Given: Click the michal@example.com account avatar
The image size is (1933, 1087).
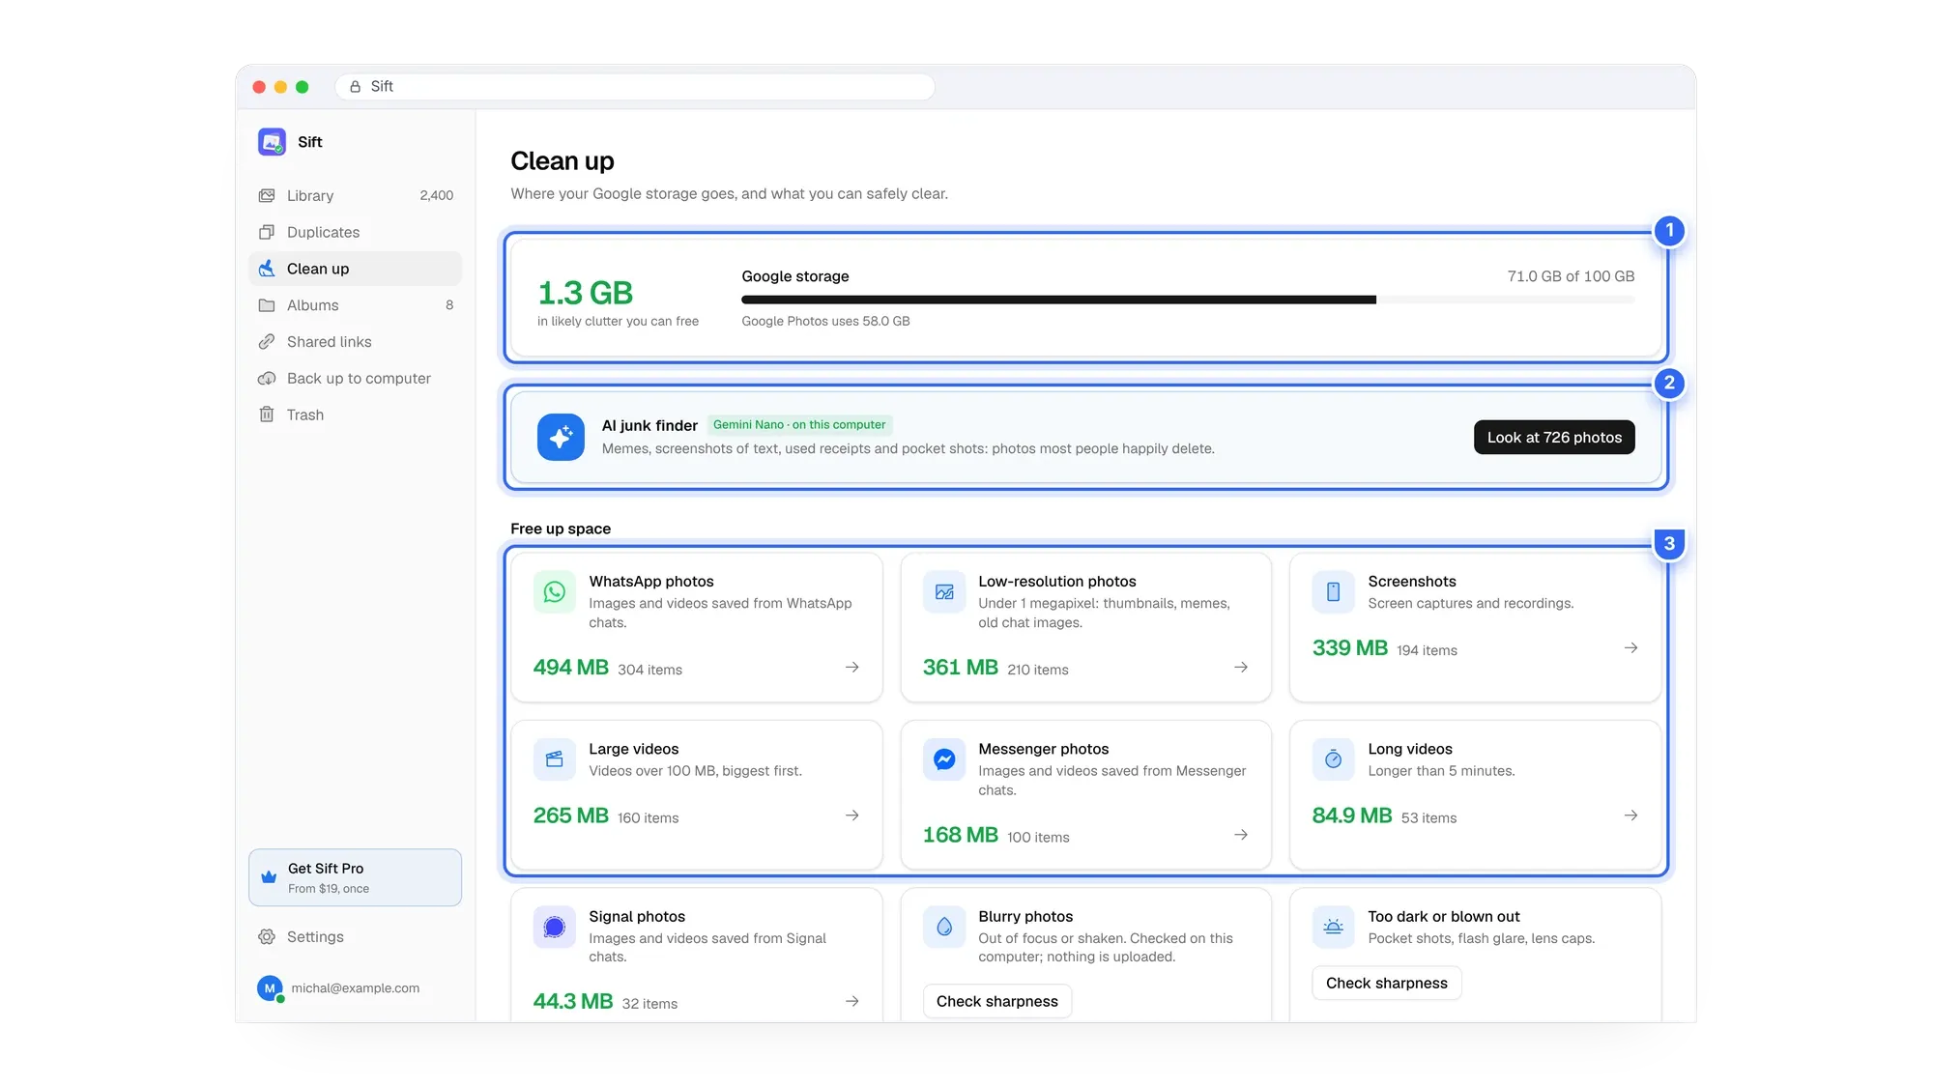Looking at the screenshot, I should click(270, 988).
